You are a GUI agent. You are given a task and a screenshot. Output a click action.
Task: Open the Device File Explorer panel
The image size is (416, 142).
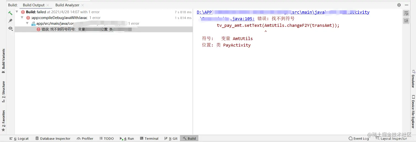coord(413,112)
